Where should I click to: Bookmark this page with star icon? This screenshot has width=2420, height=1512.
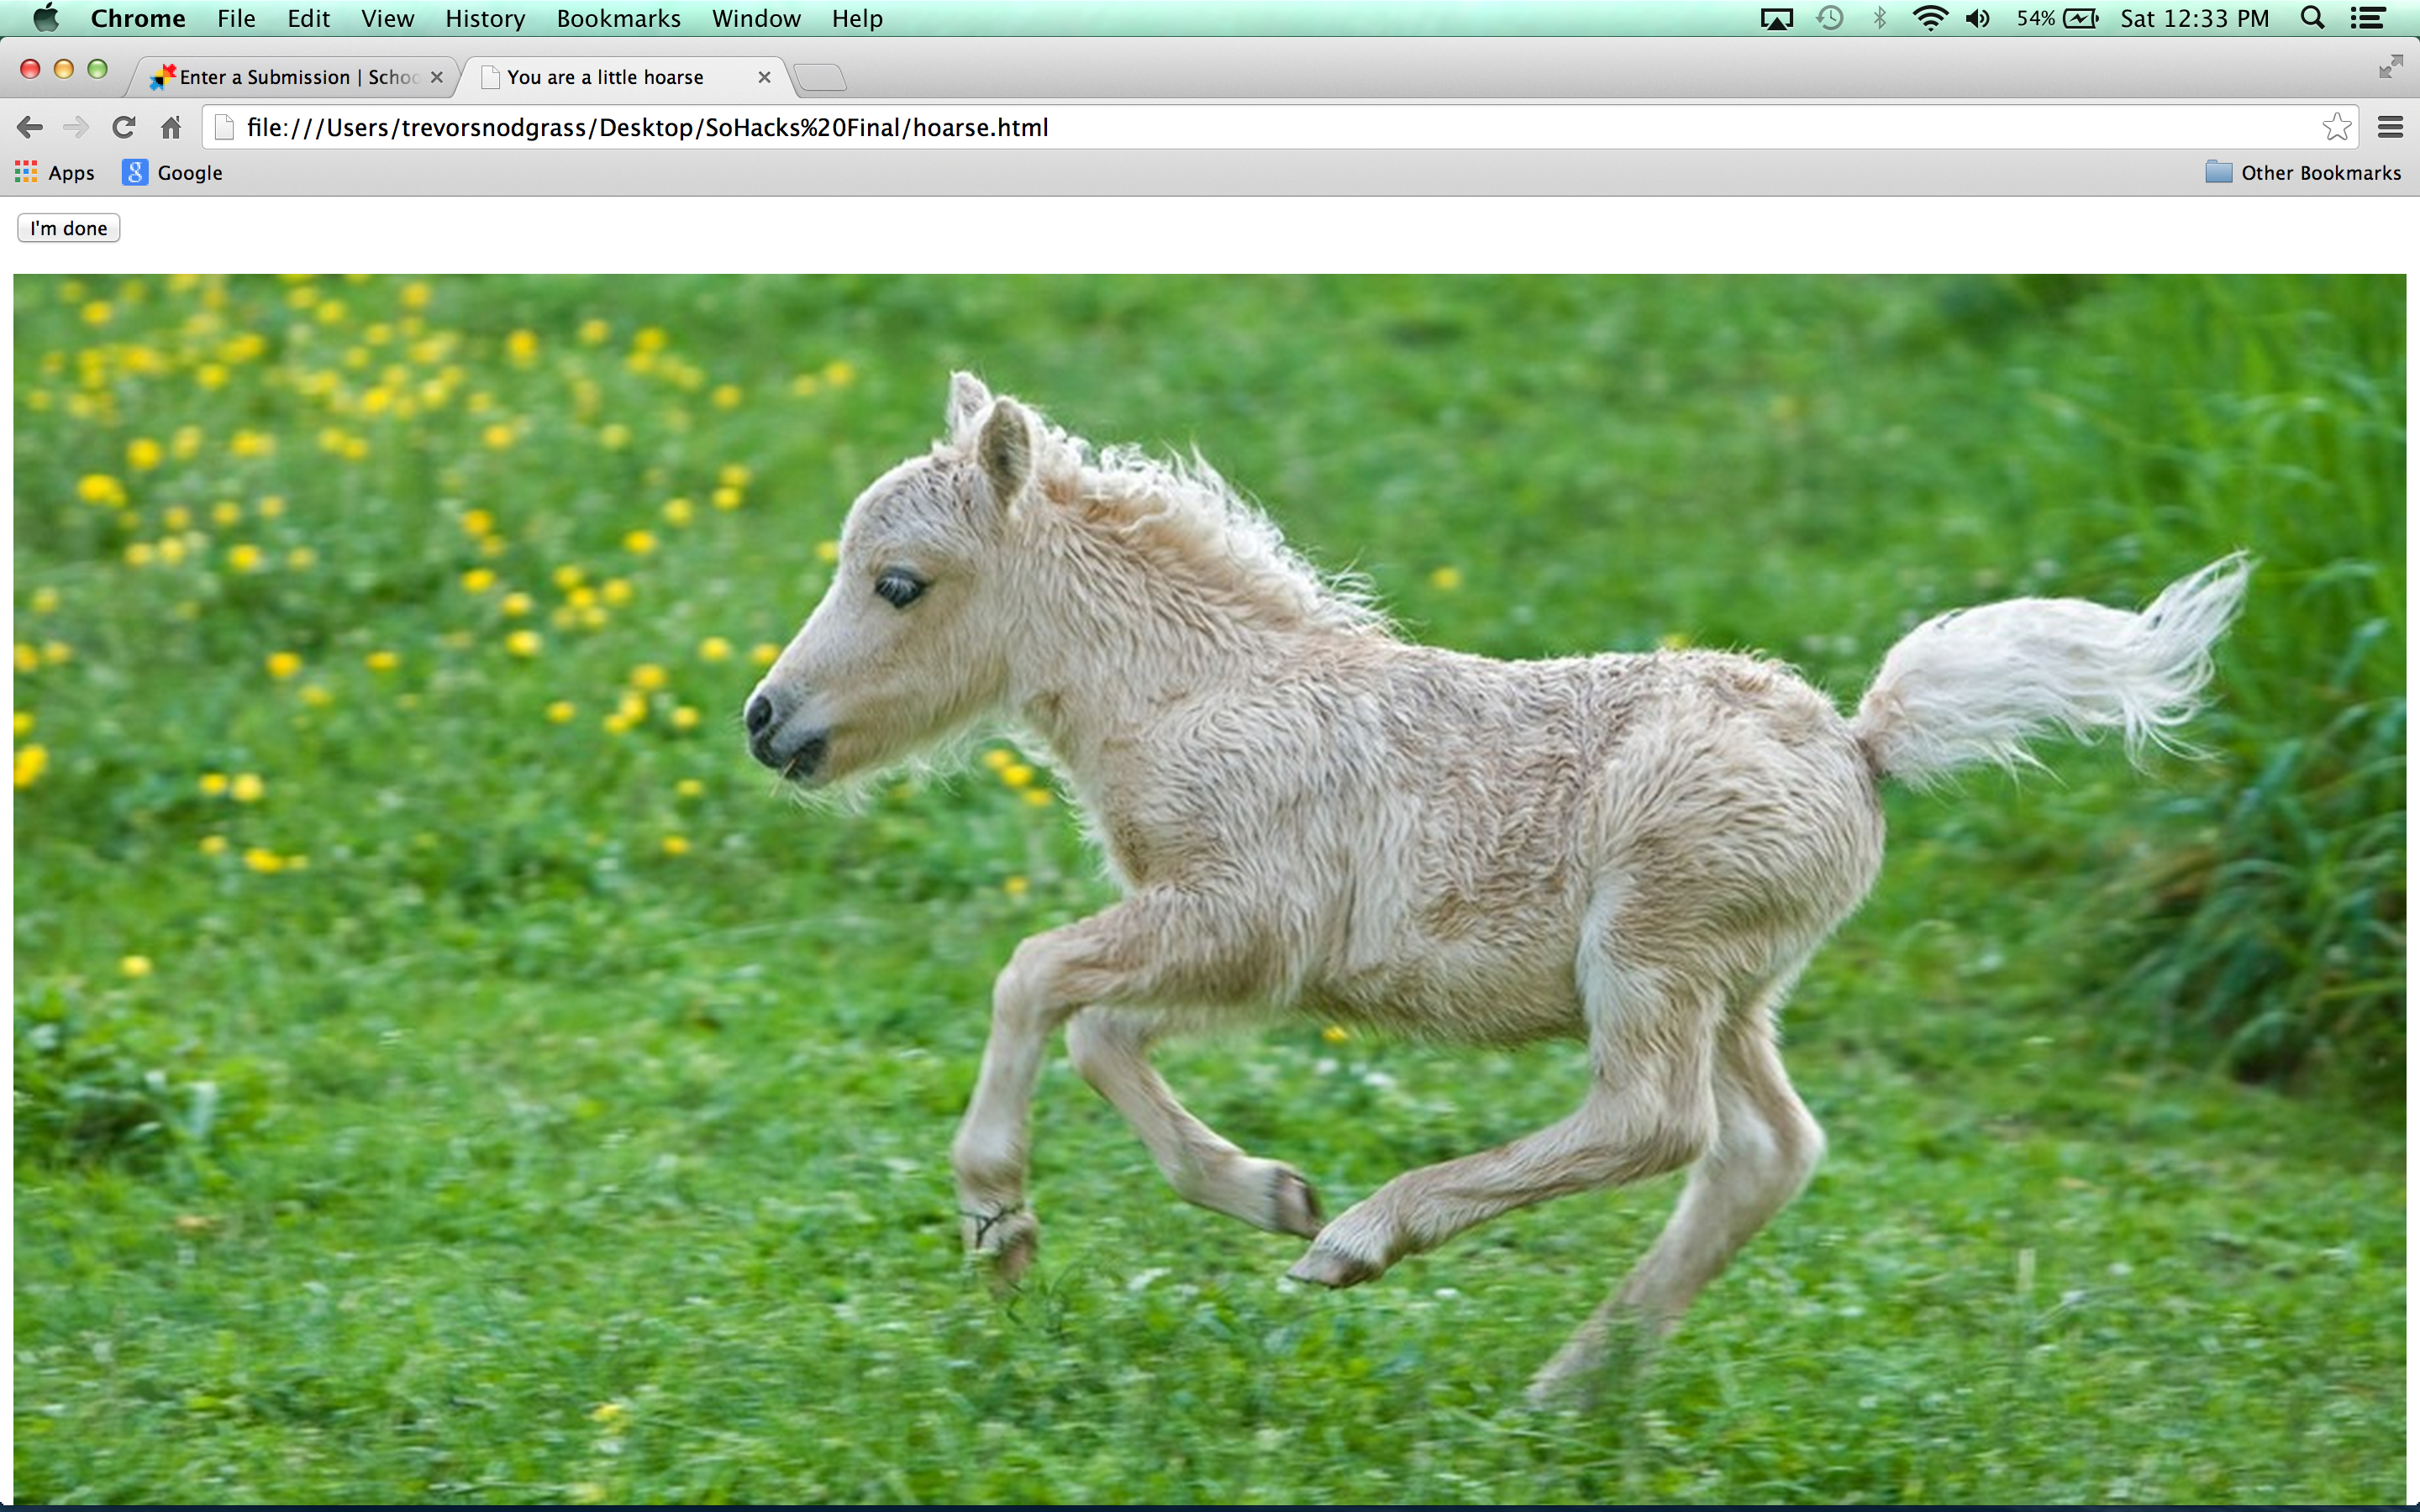coord(2336,127)
